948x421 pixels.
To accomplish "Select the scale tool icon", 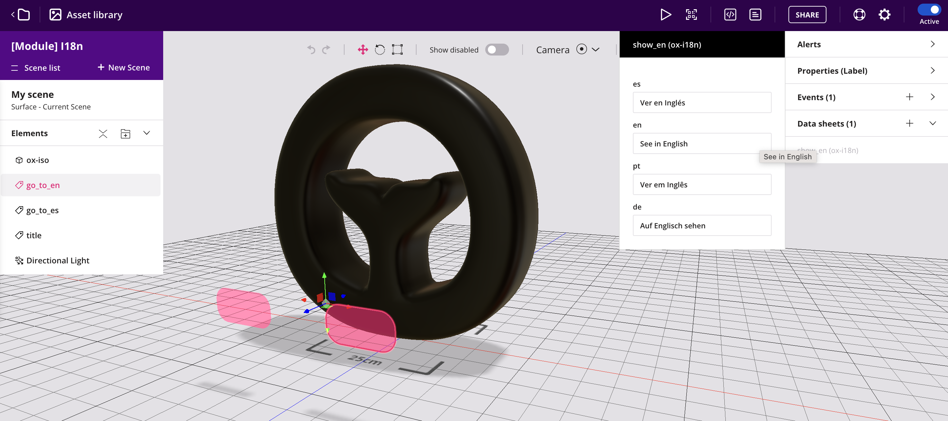I will coord(397,49).
